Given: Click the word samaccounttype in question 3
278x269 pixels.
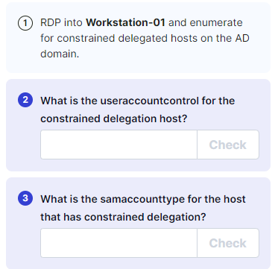Looking at the screenshot, I should point(142,199).
